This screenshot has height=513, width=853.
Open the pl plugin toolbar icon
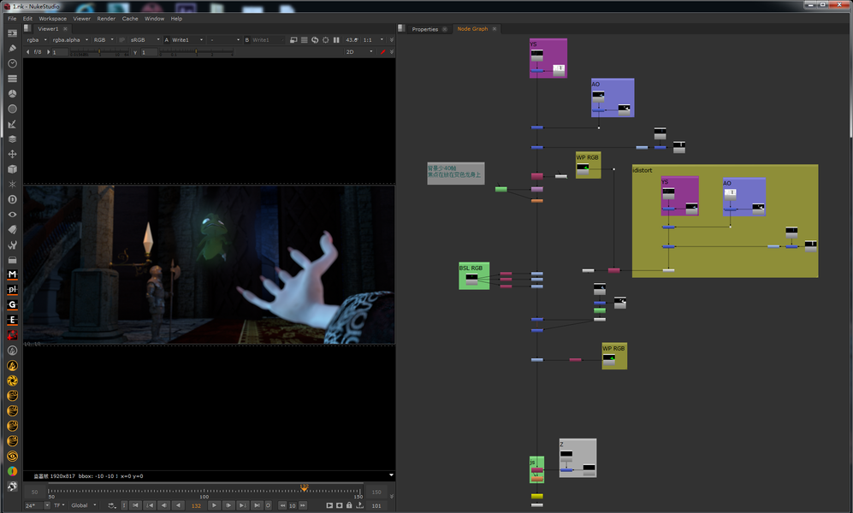tap(12, 290)
